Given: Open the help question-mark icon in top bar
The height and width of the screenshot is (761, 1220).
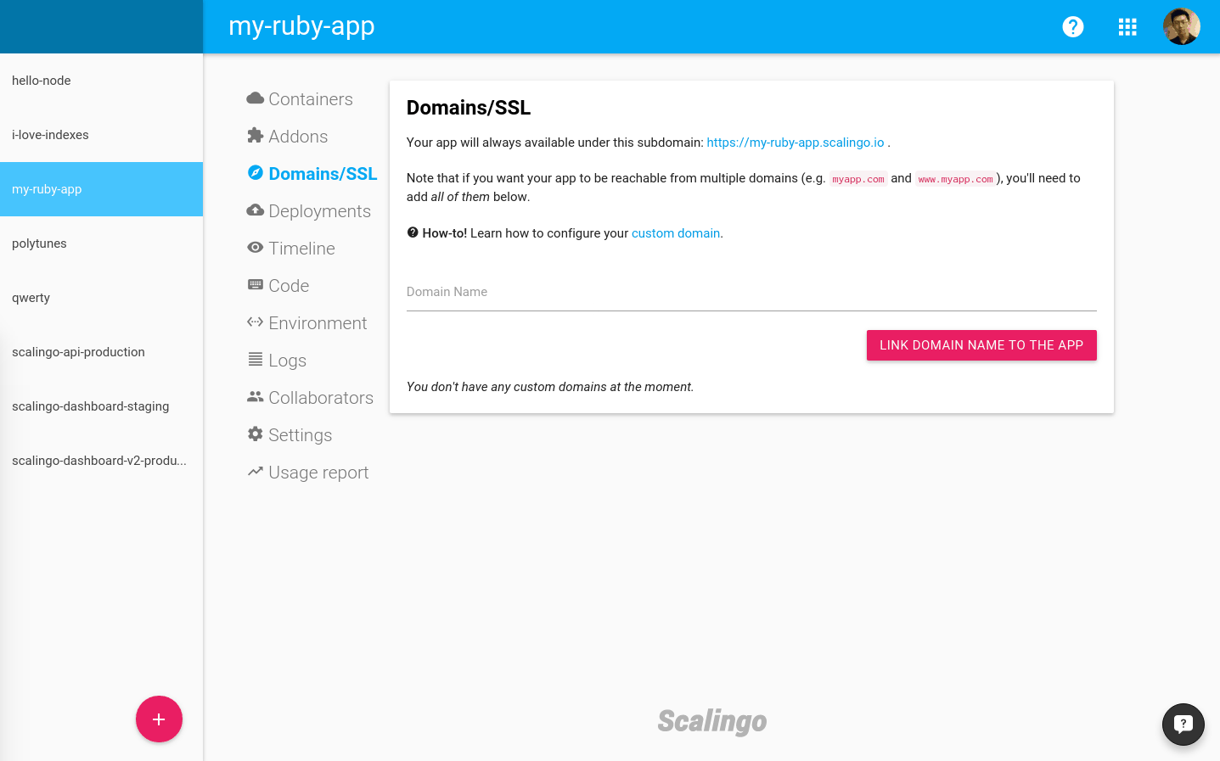Looking at the screenshot, I should (x=1073, y=26).
